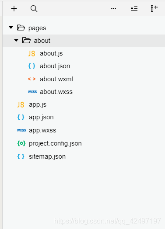This screenshot has width=165, height=229.
Task: Click the JS icon beside about.js
Action: [x=32, y=53]
